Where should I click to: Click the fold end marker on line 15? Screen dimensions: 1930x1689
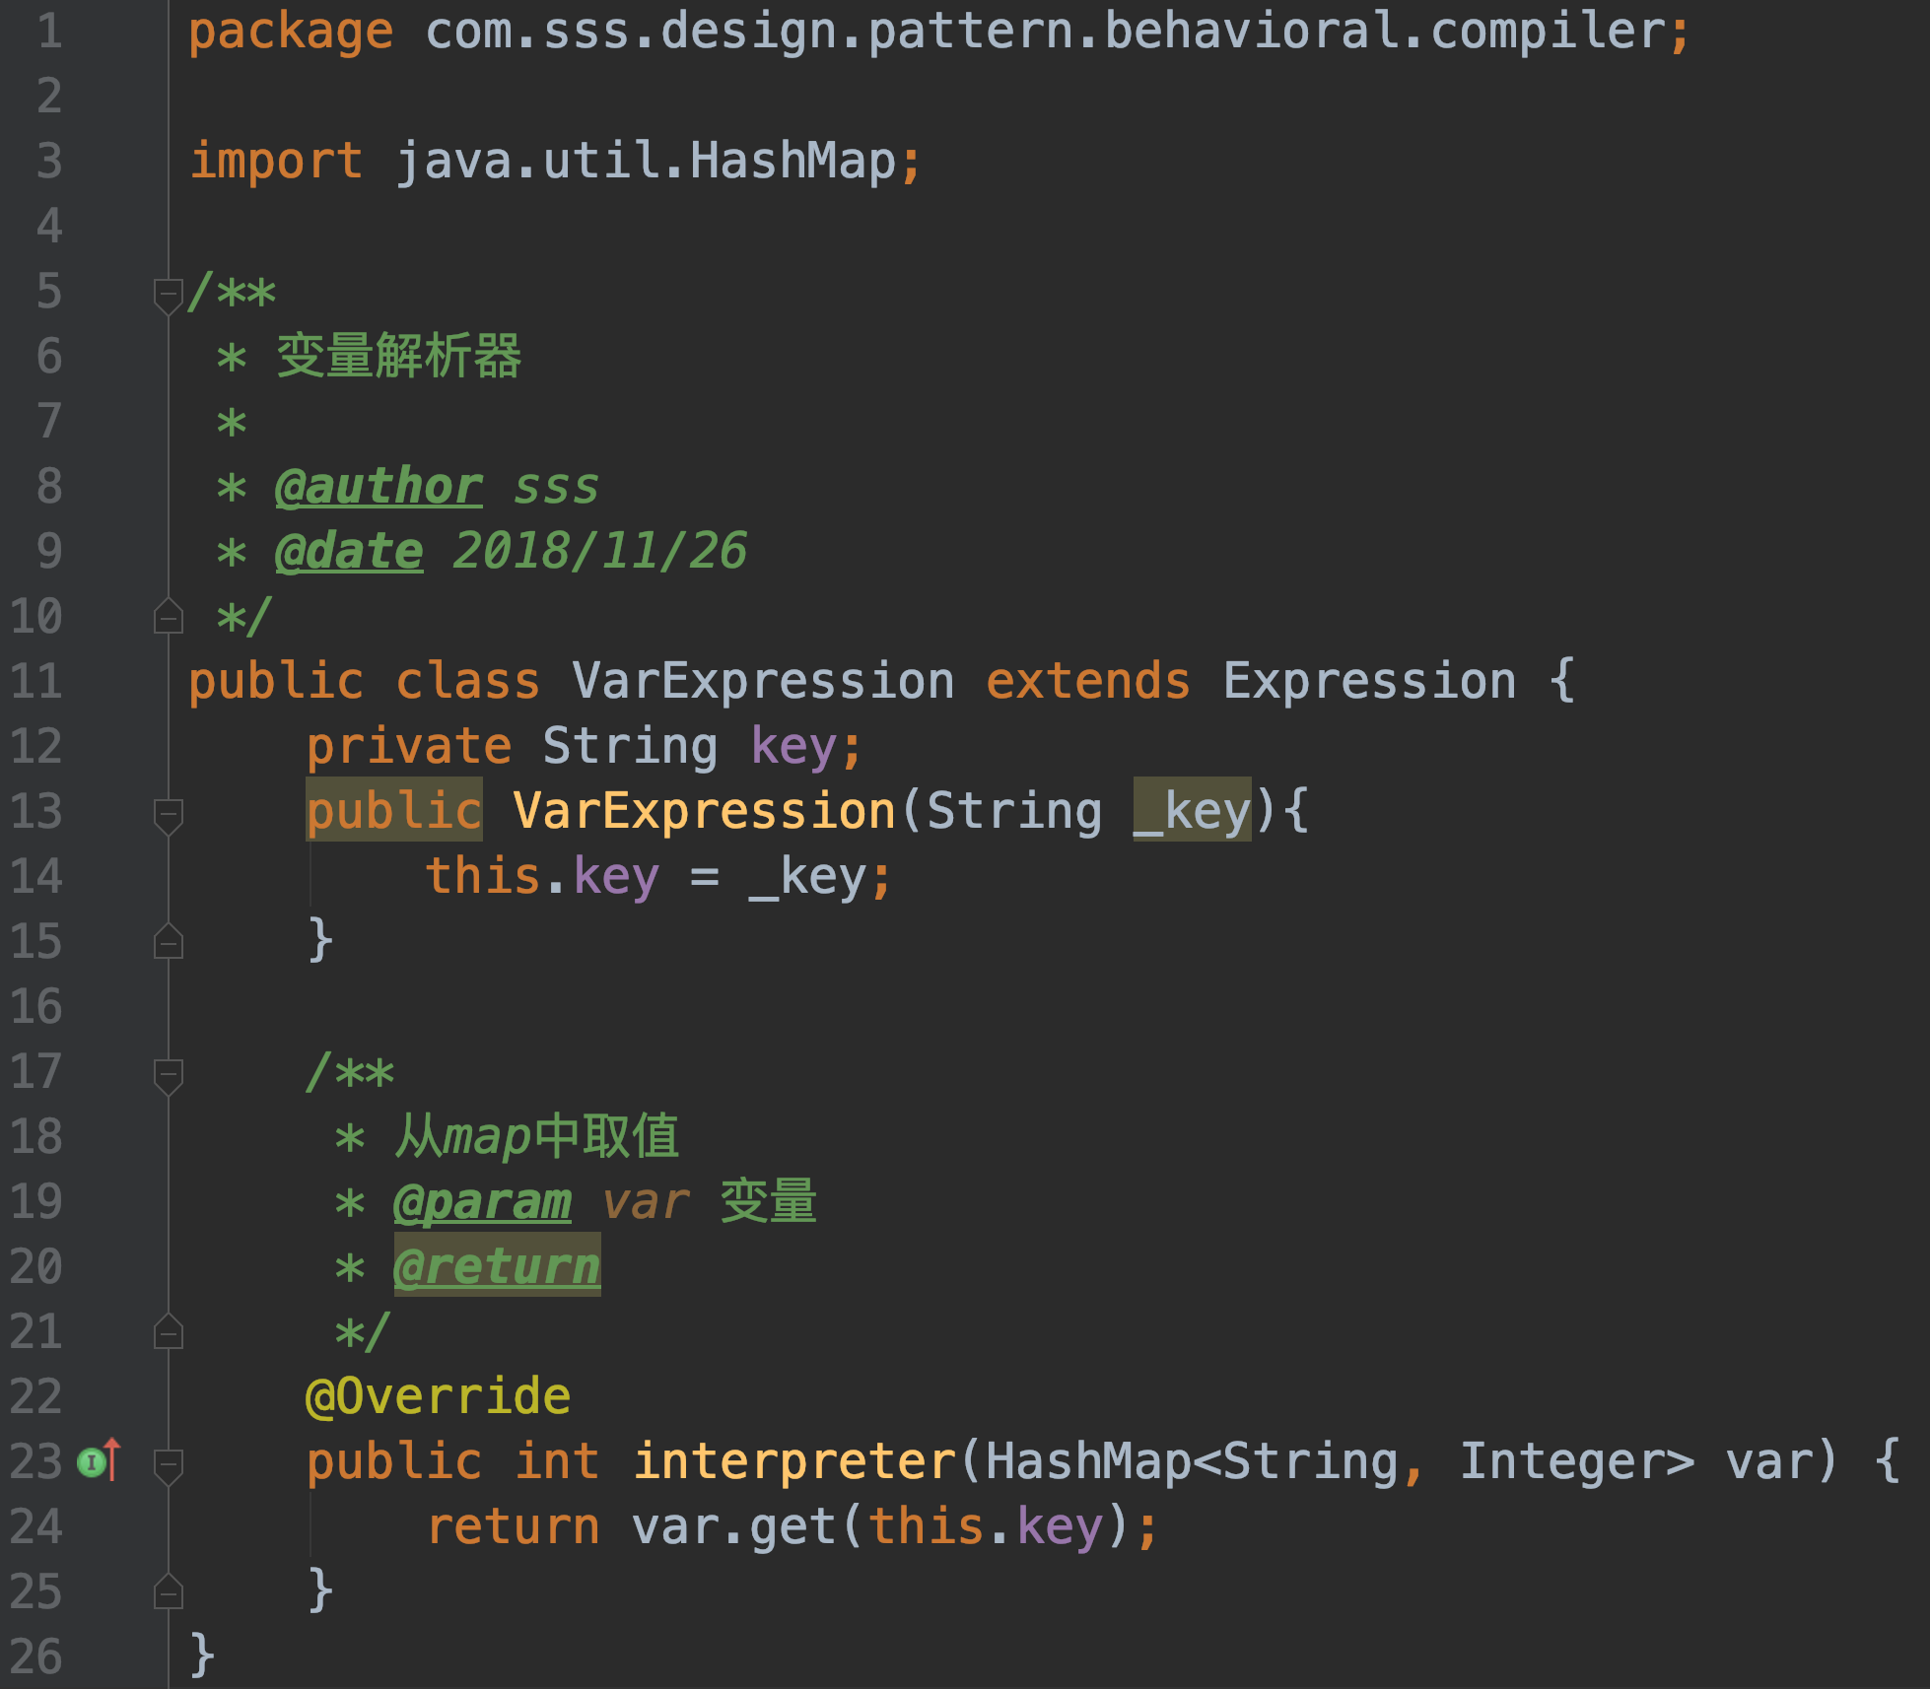pyautogui.click(x=169, y=942)
